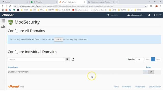Click the cPanel logo in header

point(8,15)
